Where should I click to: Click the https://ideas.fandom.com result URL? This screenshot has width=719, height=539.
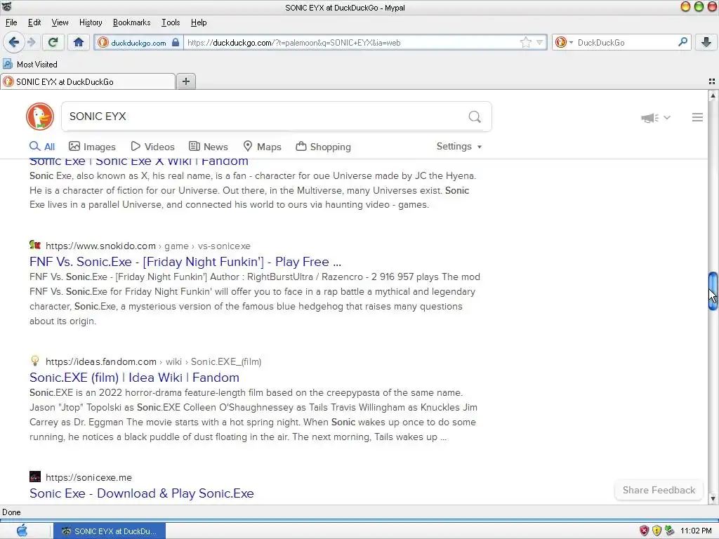101,361
